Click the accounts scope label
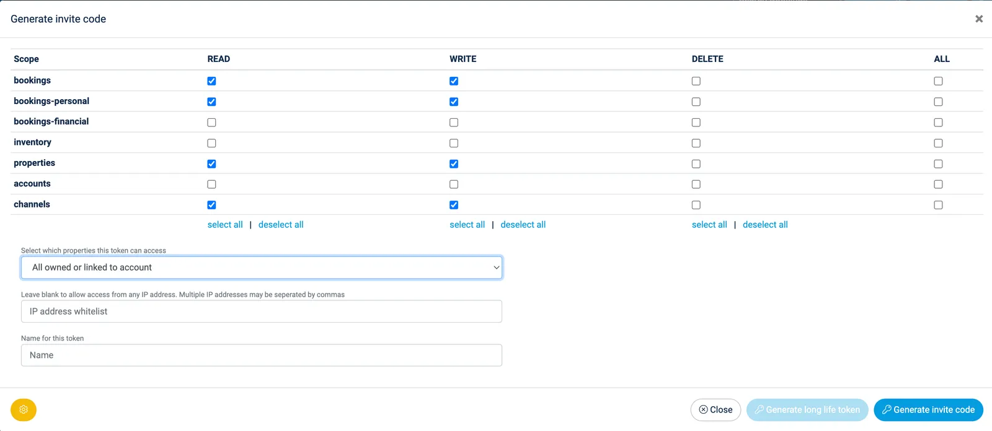 tap(32, 184)
